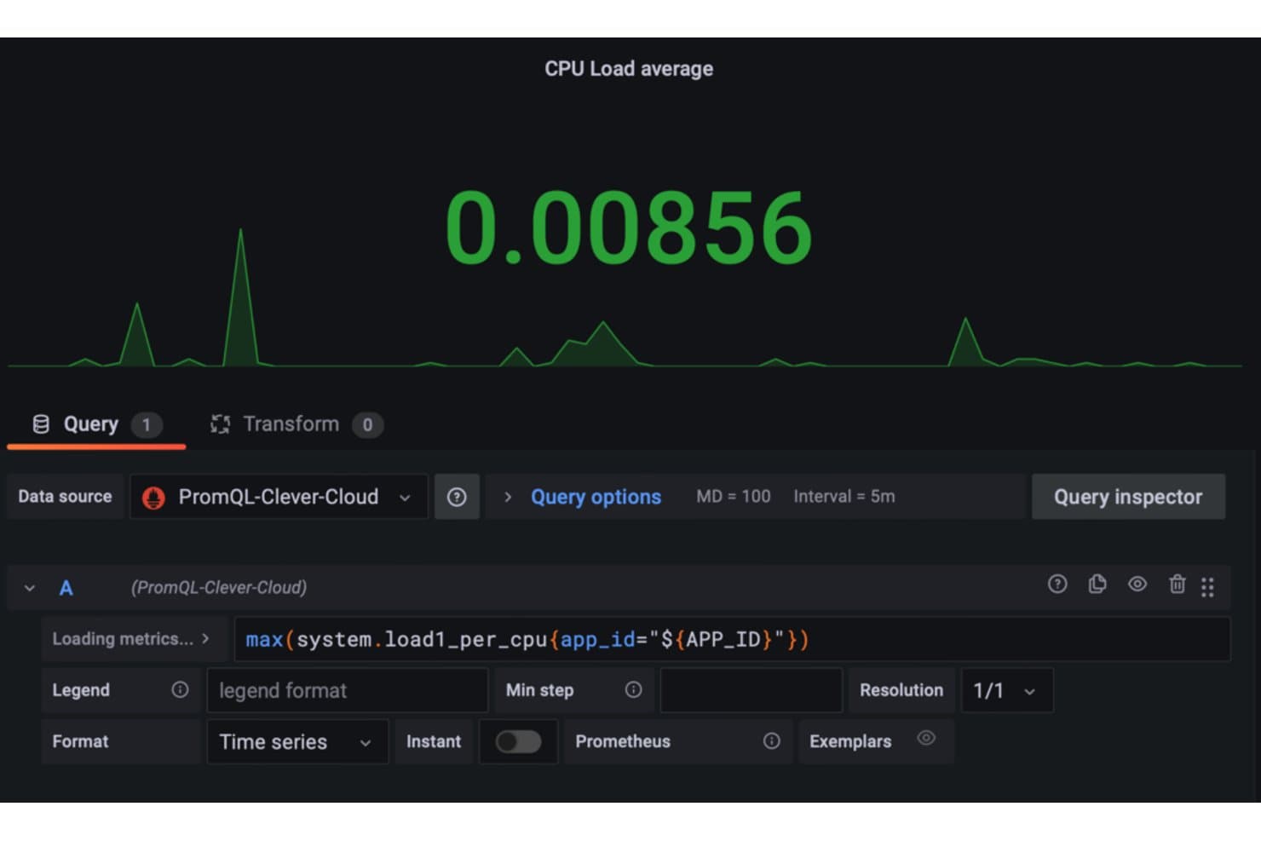Click the 0.00856 stat value
The image size is (1261, 841).
tap(629, 228)
